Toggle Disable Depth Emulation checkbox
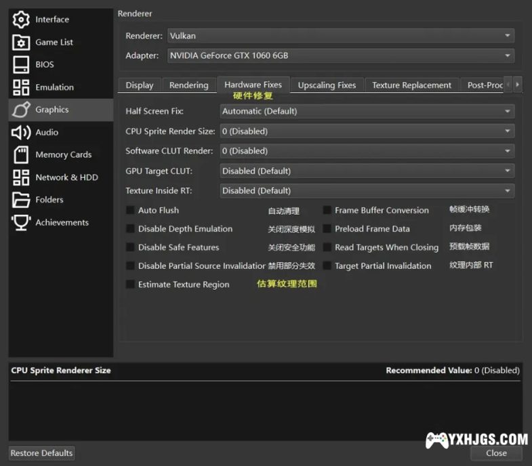Screen dimensions: 532x466 (130, 229)
